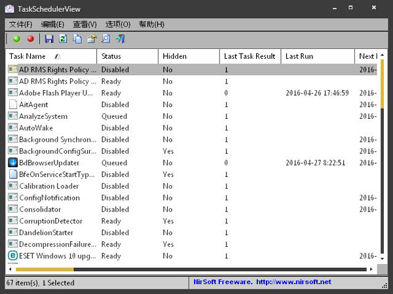Viewport: 393px width, 294px height.
Task: Open the 帮助(H) menu
Action: [x=152, y=25]
